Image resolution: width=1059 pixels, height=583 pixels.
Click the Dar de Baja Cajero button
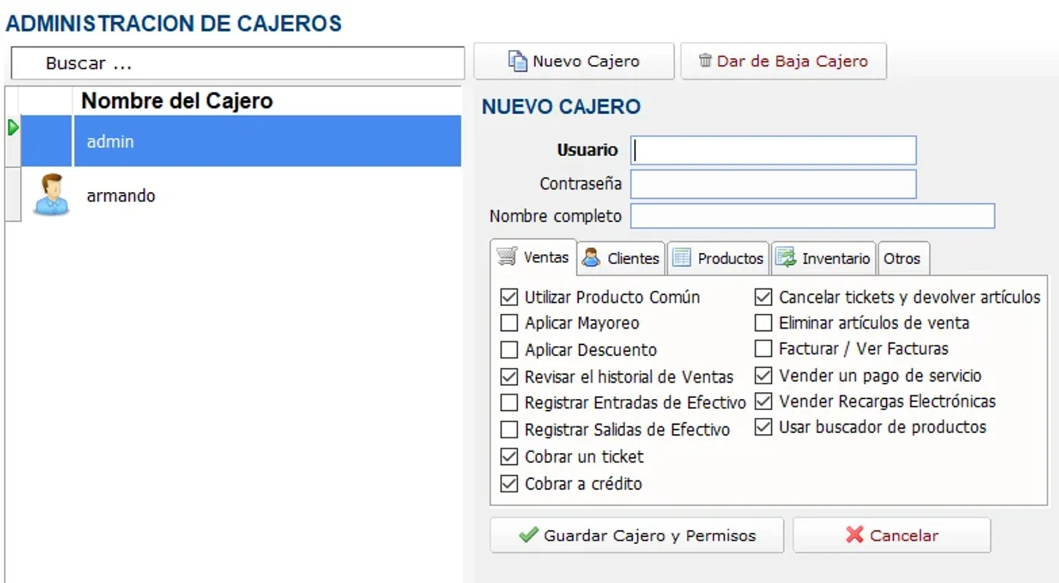783,61
